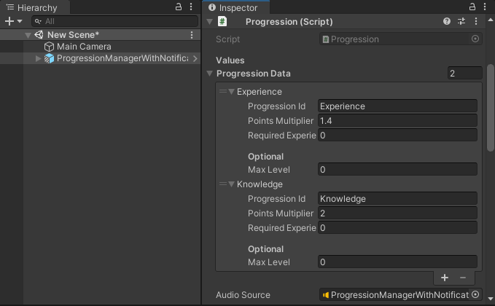Screen dimensions: 495x306
Task: Click the Experience Max Level field
Action: (x=397, y=170)
